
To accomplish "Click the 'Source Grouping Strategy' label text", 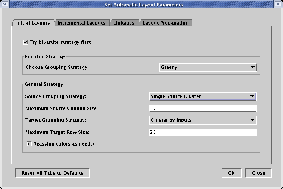I will click(56, 96).
